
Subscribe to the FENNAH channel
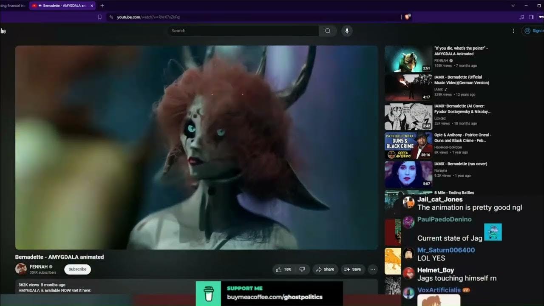[77, 269]
